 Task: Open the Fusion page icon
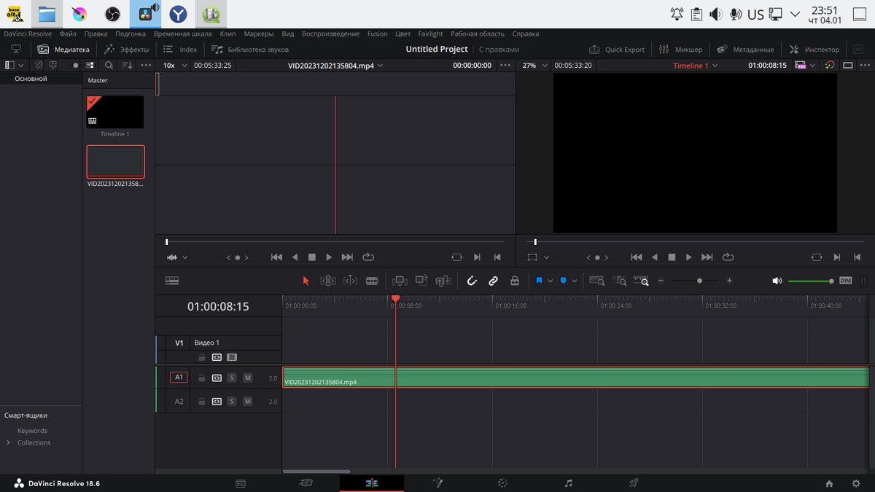437,483
